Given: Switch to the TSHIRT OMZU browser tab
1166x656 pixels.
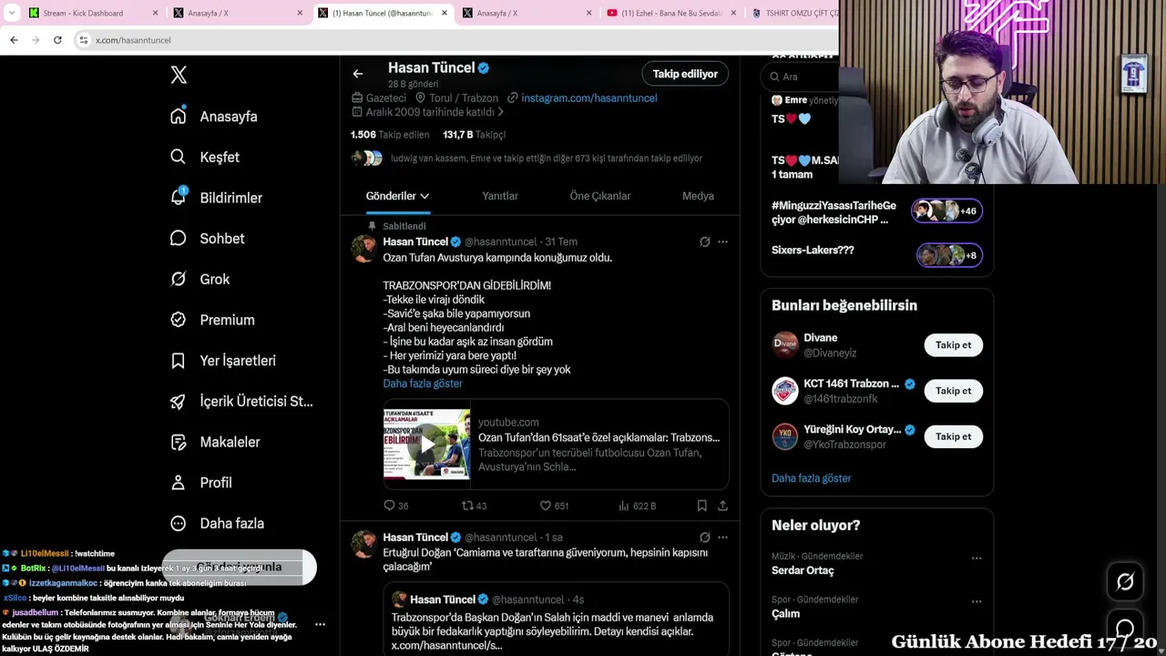Looking at the screenshot, I should click(x=793, y=13).
